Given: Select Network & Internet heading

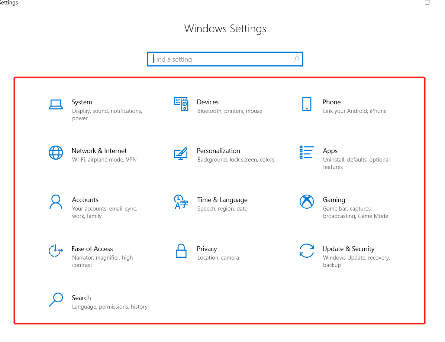Looking at the screenshot, I should (99, 151).
